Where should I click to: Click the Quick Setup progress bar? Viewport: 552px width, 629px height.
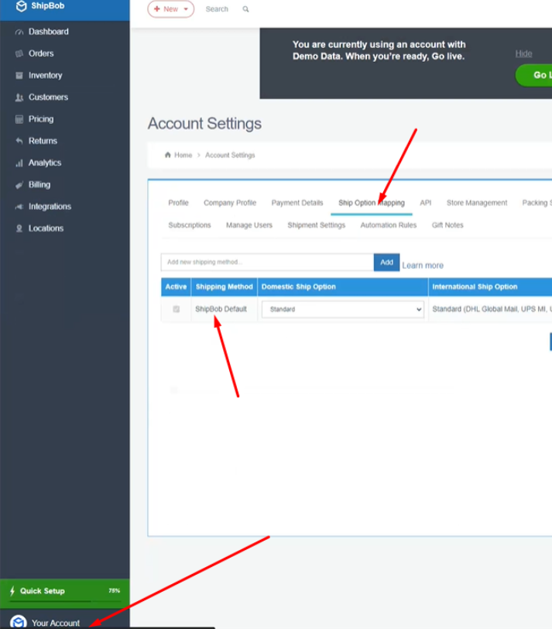[65, 601]
